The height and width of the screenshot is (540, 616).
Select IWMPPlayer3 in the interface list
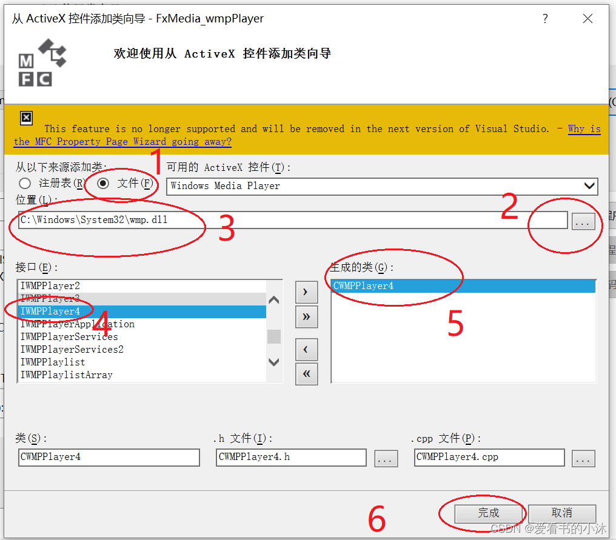[x=141, y=298]
